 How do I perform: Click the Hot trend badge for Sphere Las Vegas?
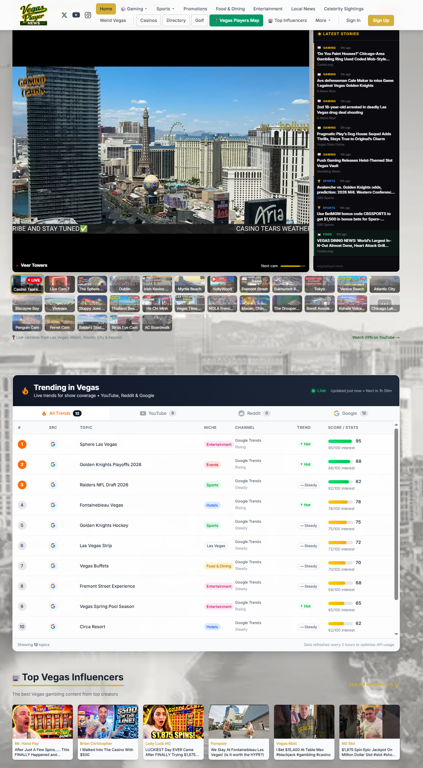pos(305,444)
